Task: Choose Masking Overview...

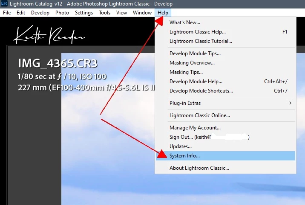Action: (225, 63)
